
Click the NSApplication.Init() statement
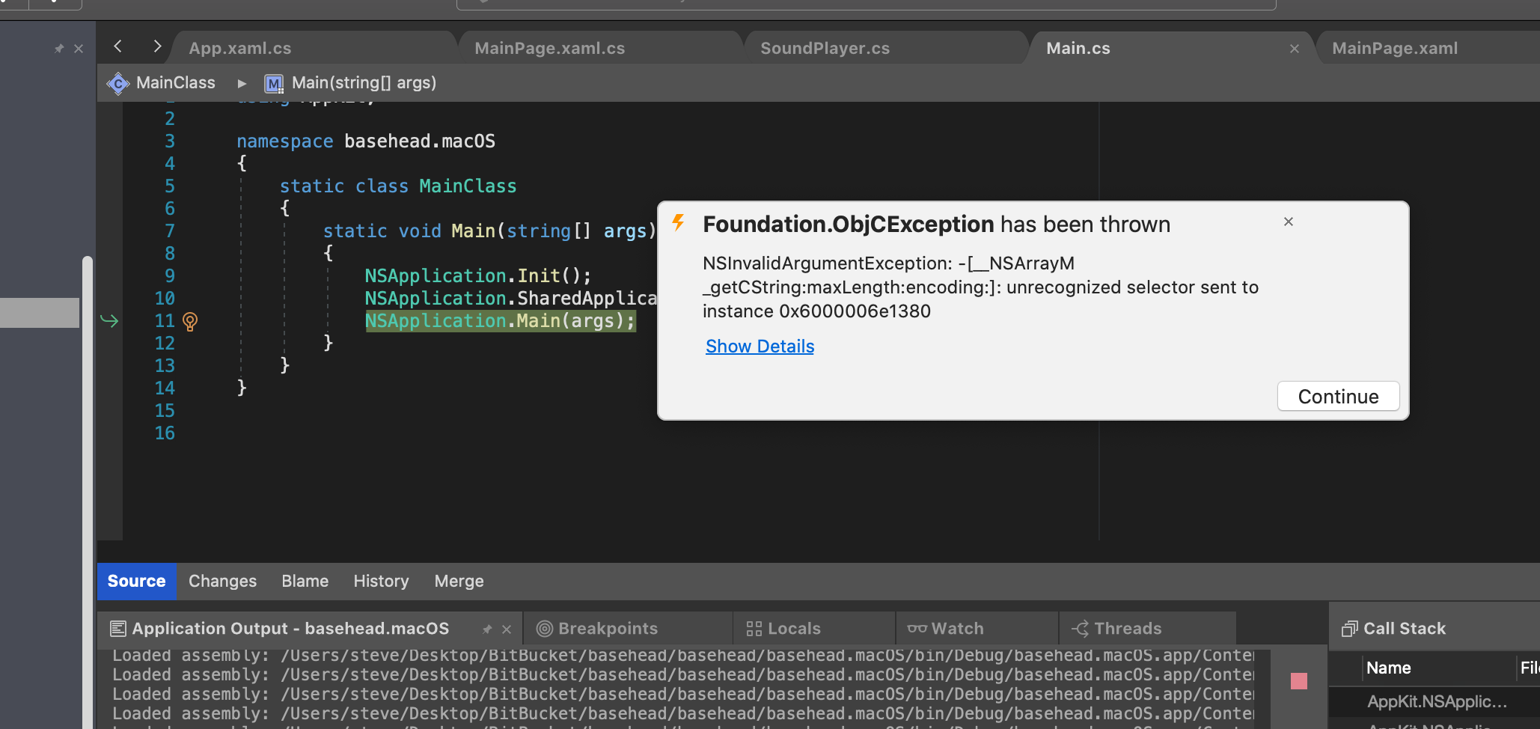point(477,276)
